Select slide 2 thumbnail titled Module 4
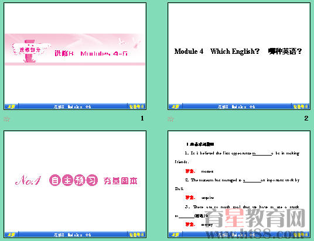Viewport: 314px width, 241px height. (x=239, y=56)
